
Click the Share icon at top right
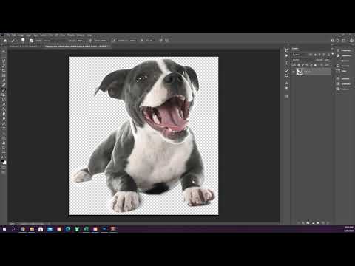pos(351,41)
